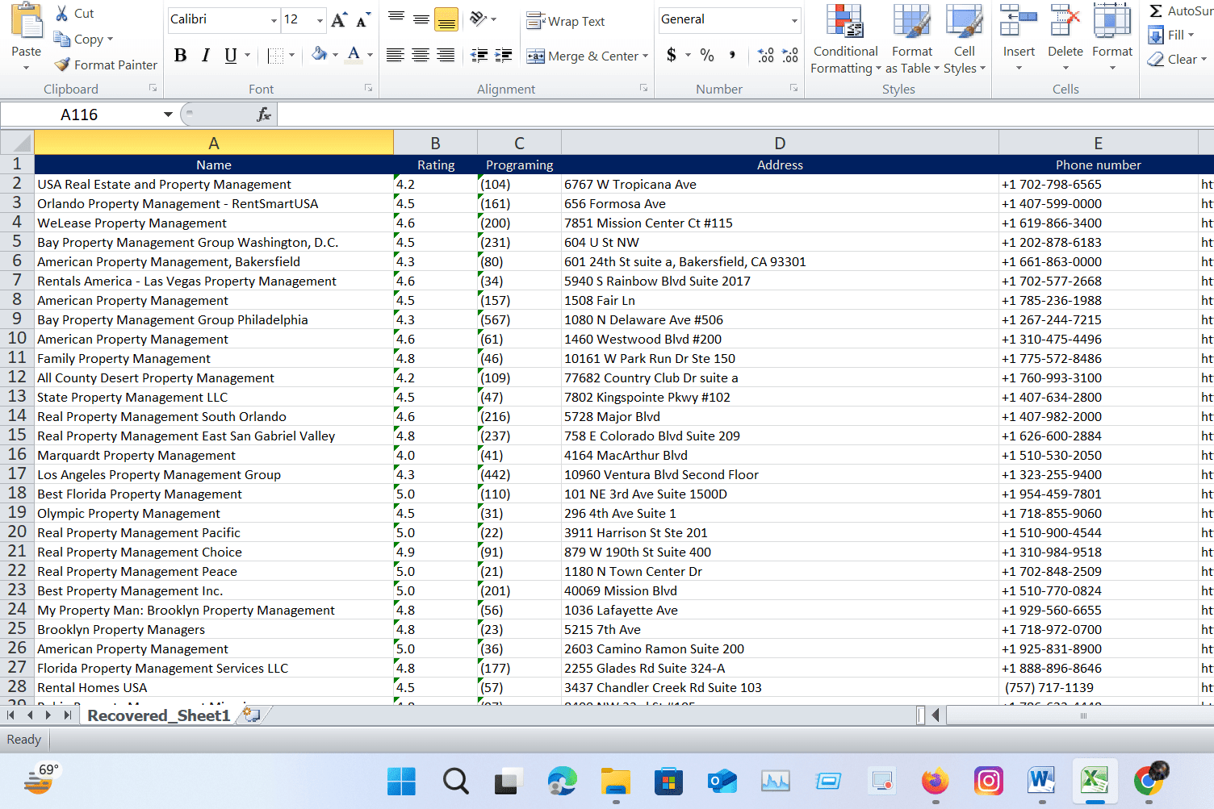This screenshot has height=809, width=1214.
Task: Click Delete cells button
Action: pyautogui.click(x=1065, y=37)
